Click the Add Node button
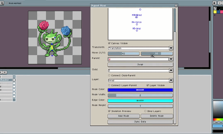The width and height of the screenshot is (223, 134). click(123, 116)
